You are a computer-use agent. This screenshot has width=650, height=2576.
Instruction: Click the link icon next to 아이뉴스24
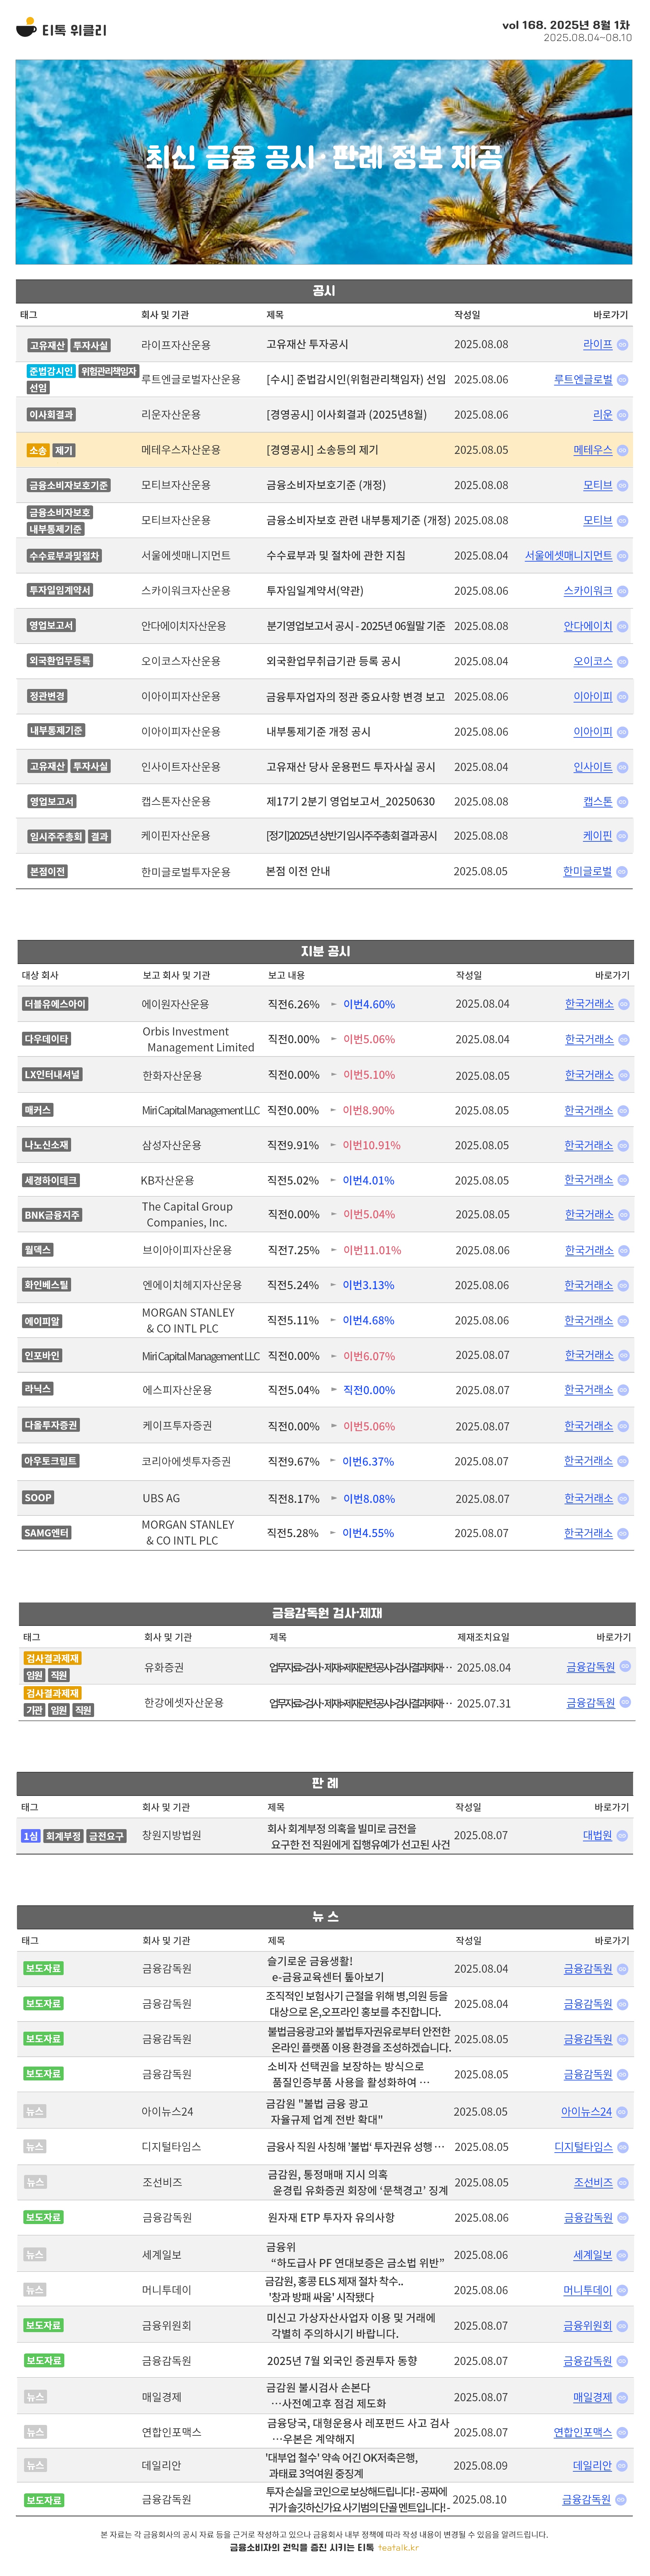click(x=622, y=2112)
